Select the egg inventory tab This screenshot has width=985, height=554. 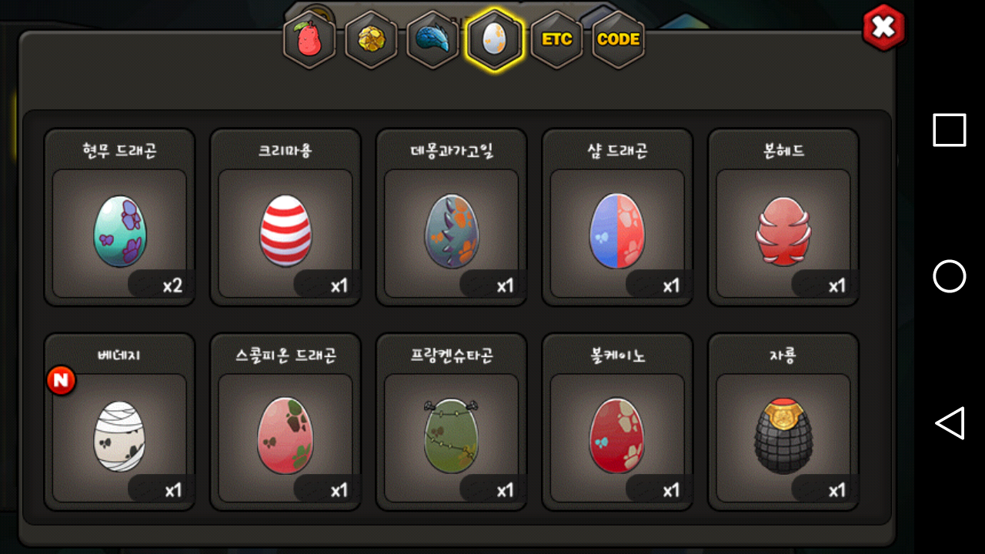pos(494,40)
